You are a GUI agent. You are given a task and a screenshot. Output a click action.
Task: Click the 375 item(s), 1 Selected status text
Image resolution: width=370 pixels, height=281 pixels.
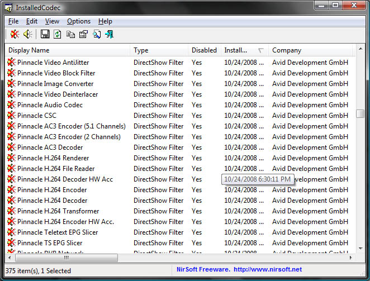(38, 270)
